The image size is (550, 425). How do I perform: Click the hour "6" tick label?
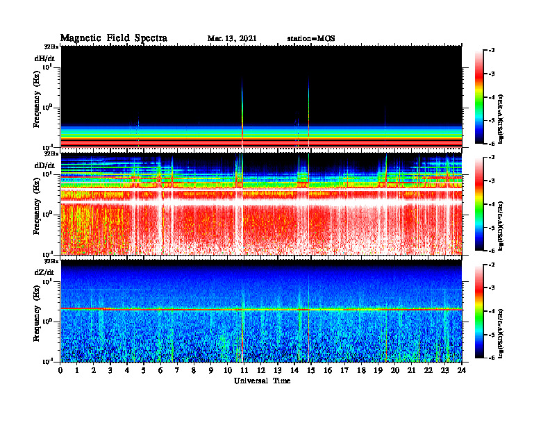[160, 371]
